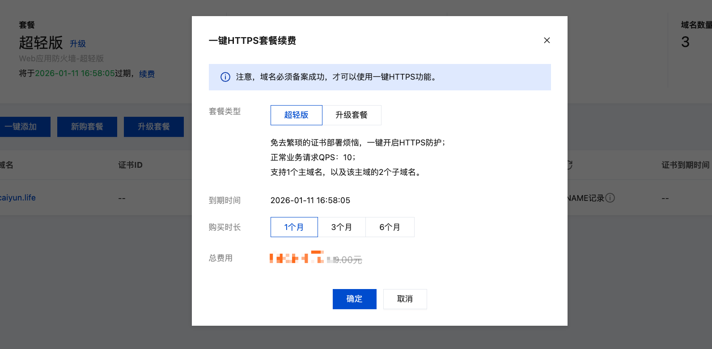The width and height of the screenshot is (712, 349).
Task: Confirm renewal with the 确定 button
Action: point(354,299)
